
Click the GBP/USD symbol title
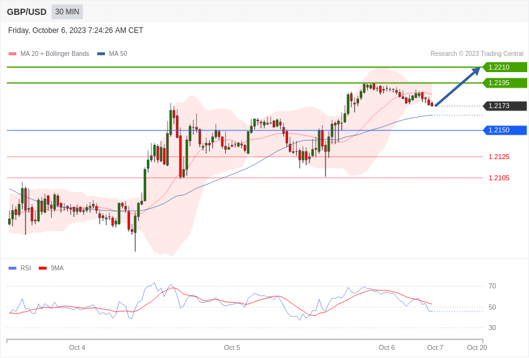pos(27,12)
